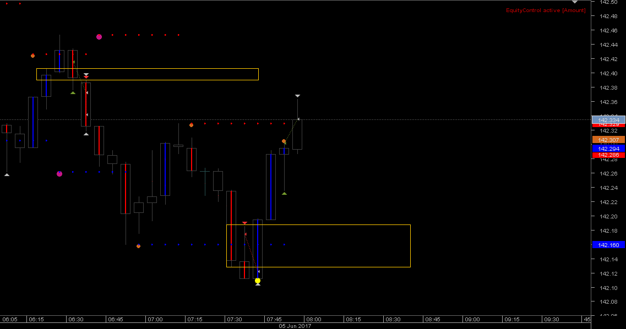Viewport: 626px width, 329px height.
Task: Open the dropdown arrow above the price scale
Action: pyautogui.click(x=574, y=3)
